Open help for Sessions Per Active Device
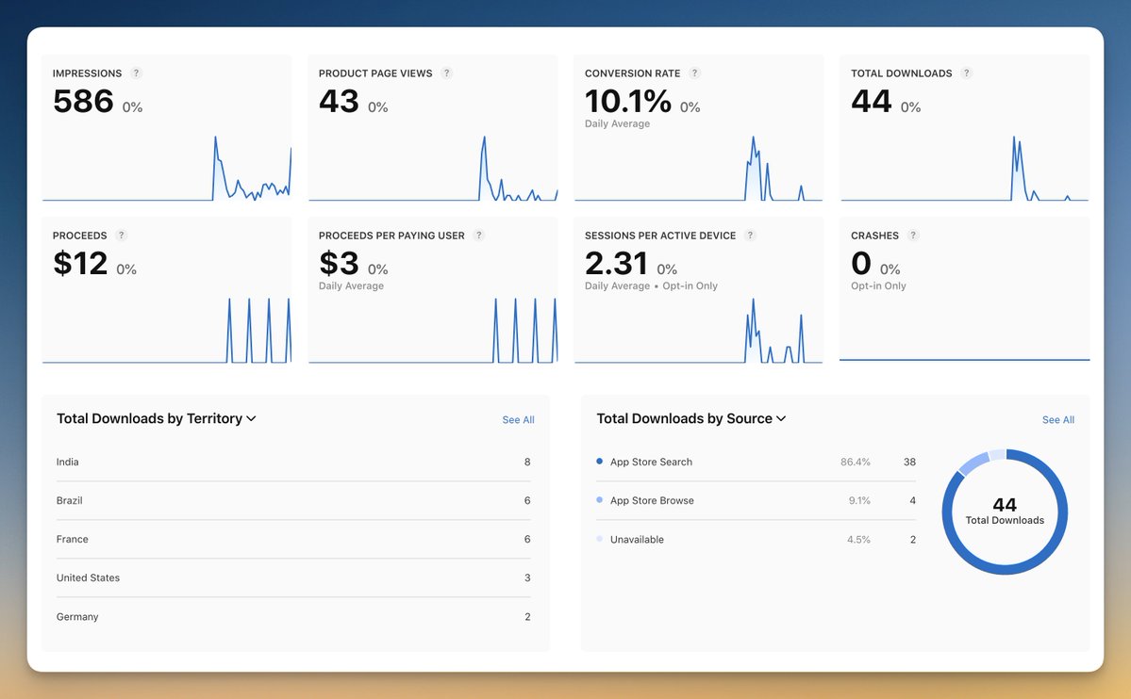 pos(750,235)
